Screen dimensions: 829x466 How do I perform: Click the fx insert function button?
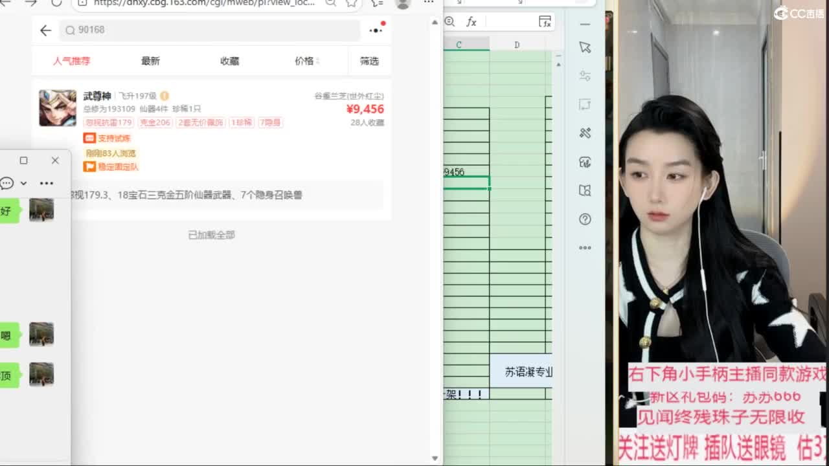pos(471,22)
